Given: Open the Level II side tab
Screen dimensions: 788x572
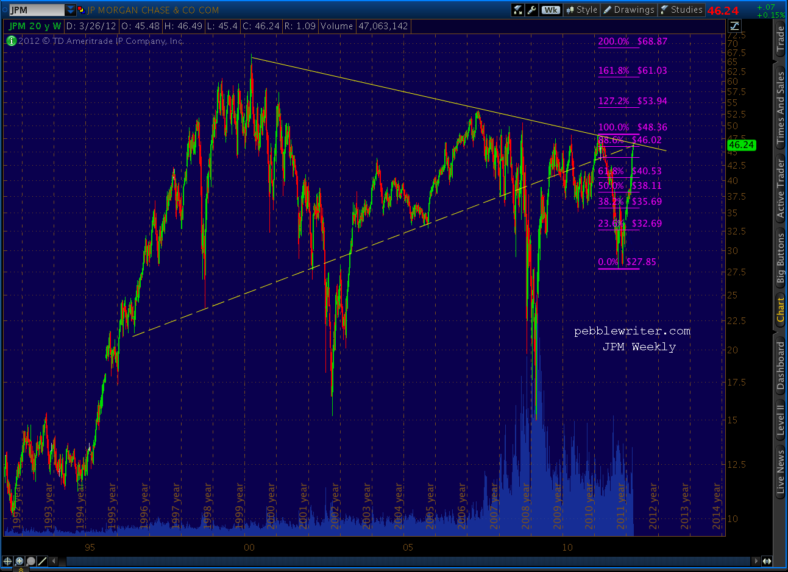Looking at the screenshot, I should tap(780, 420).
